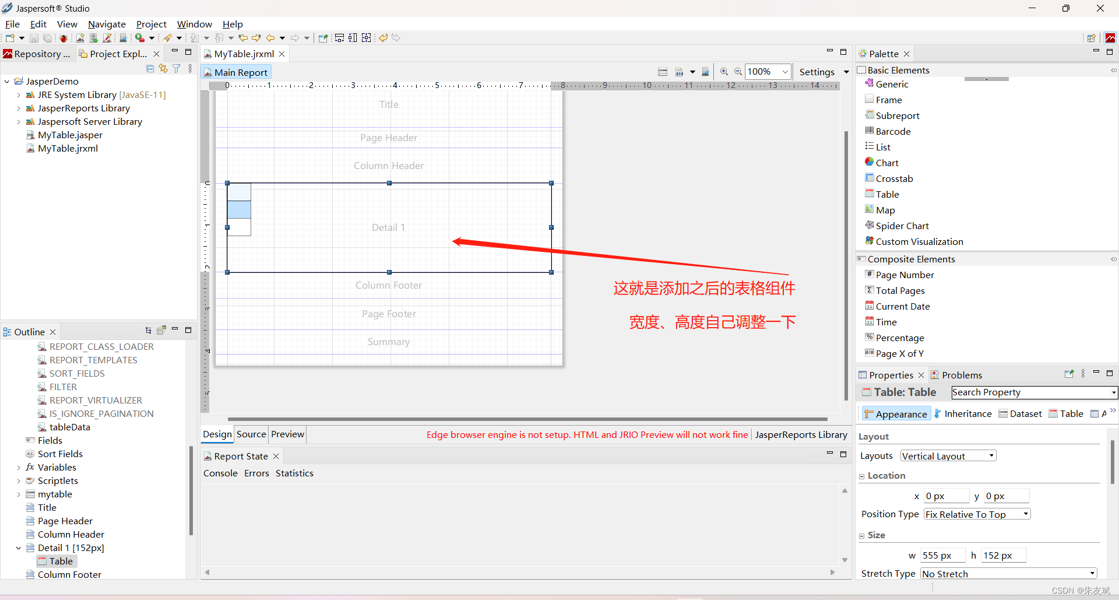Open the Position Type dropdown
This screenshot has height=600, width=1119.
pos(1025,514)
